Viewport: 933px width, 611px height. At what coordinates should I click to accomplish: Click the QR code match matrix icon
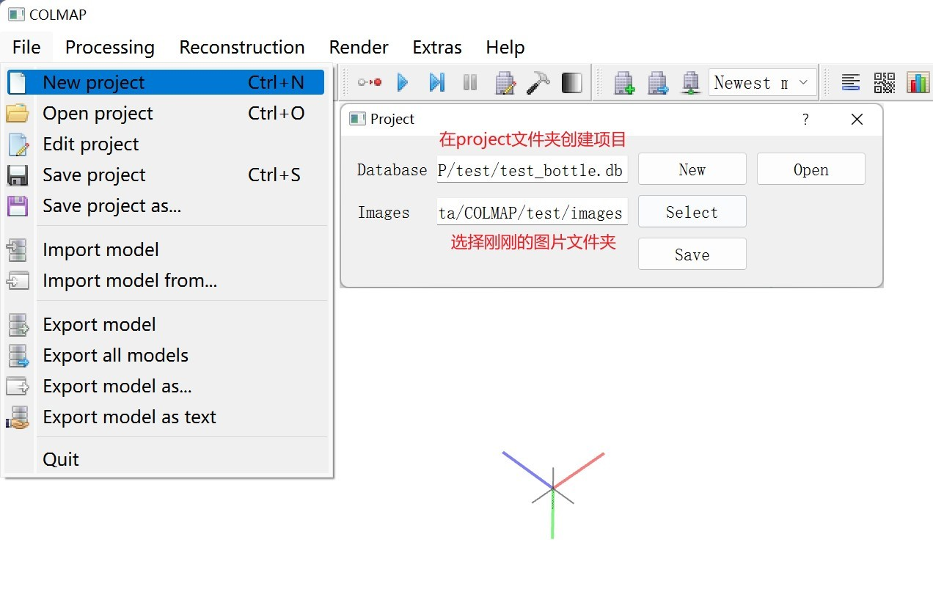(x=885, y=83)
